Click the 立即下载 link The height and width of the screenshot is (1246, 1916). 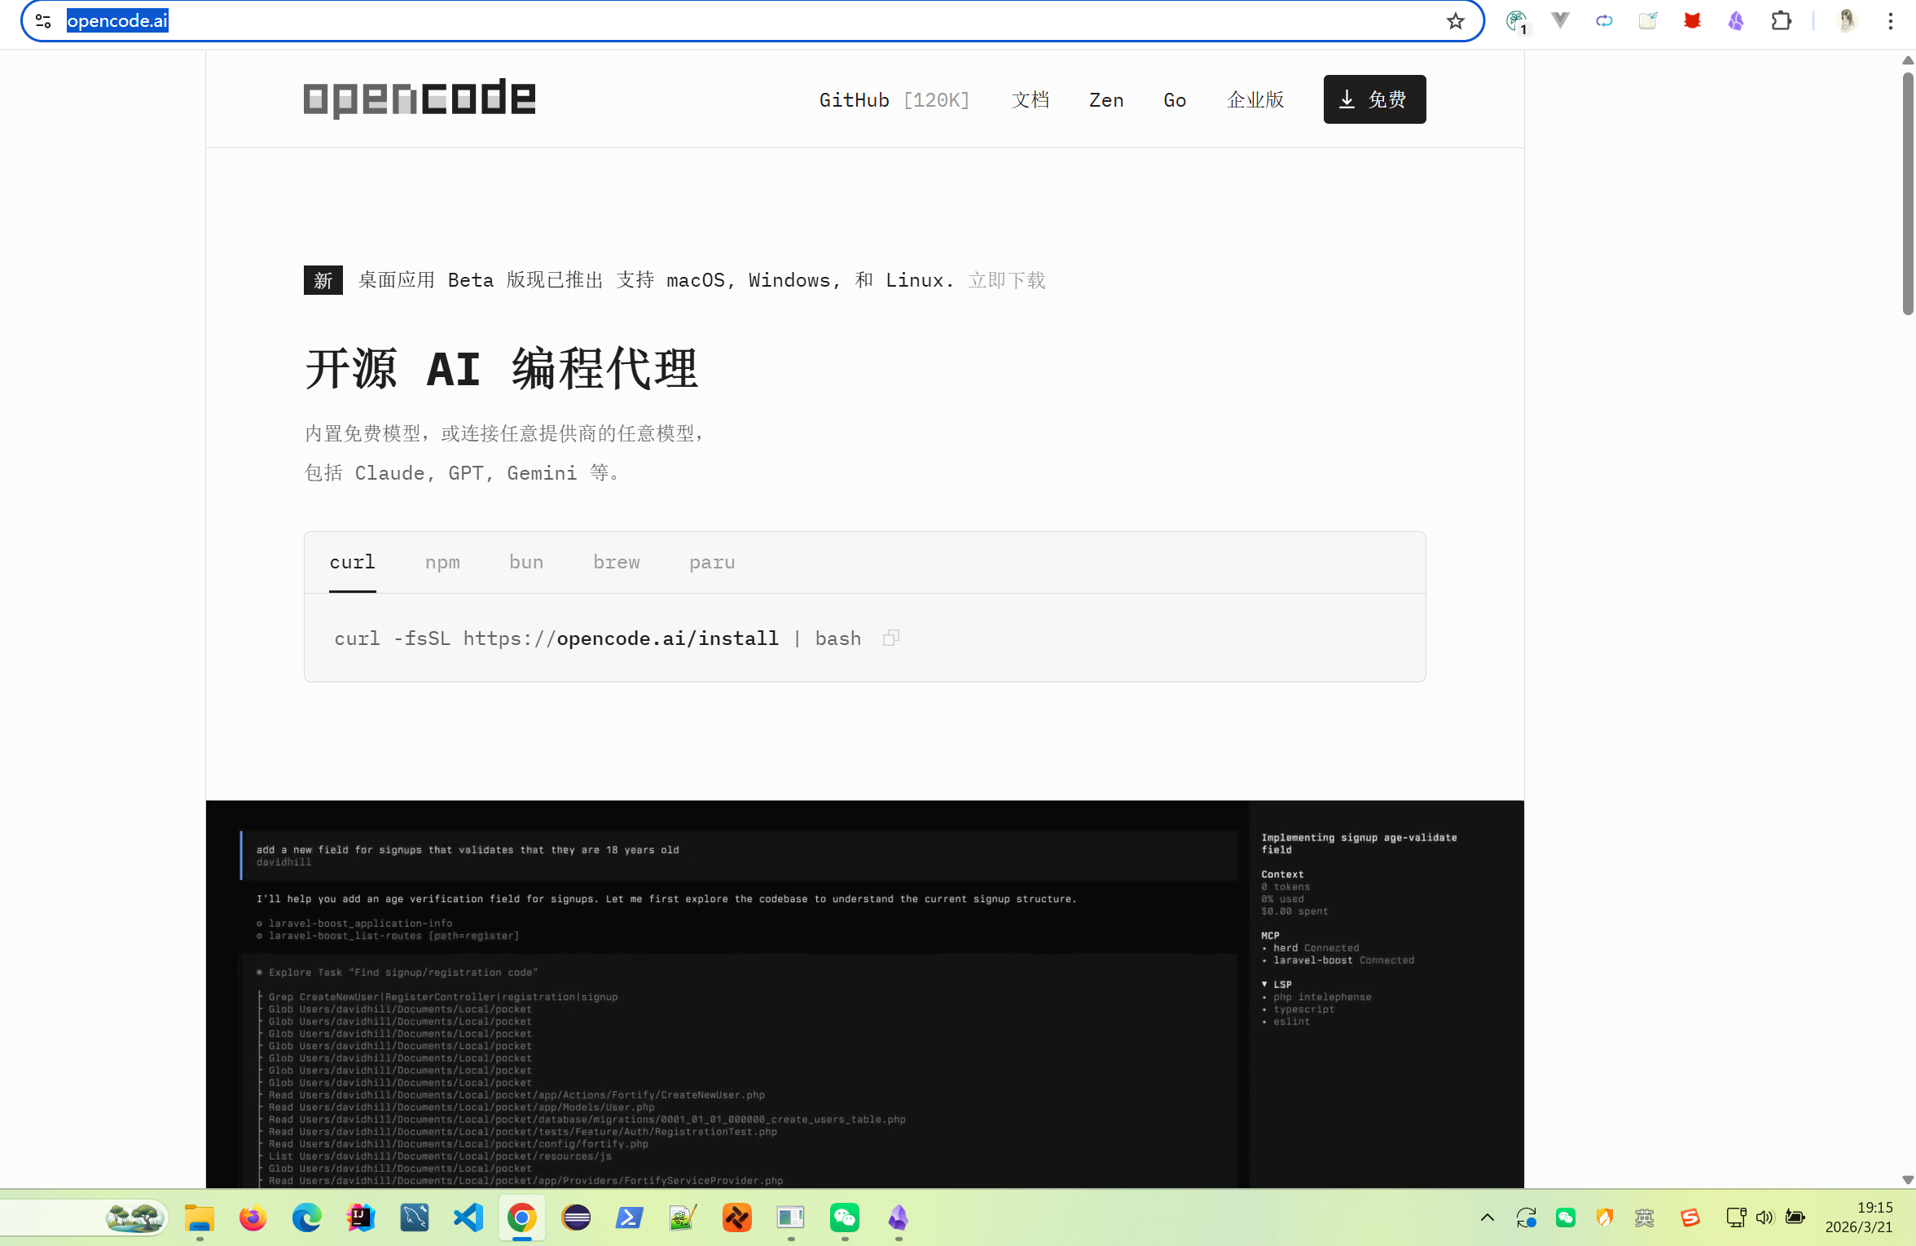[x=1007, y=280]
